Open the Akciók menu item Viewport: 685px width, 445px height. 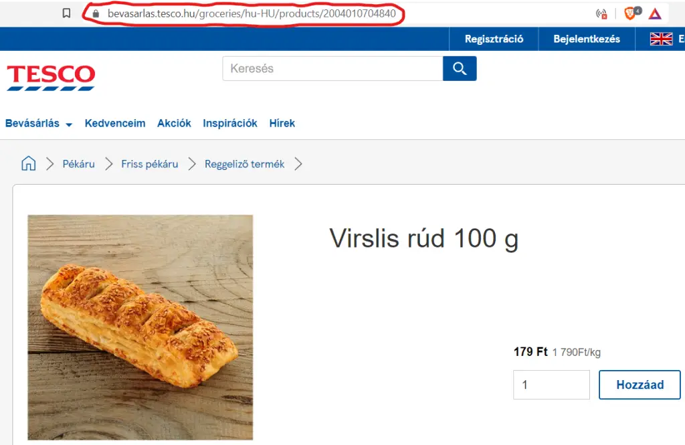coord(174,123)
